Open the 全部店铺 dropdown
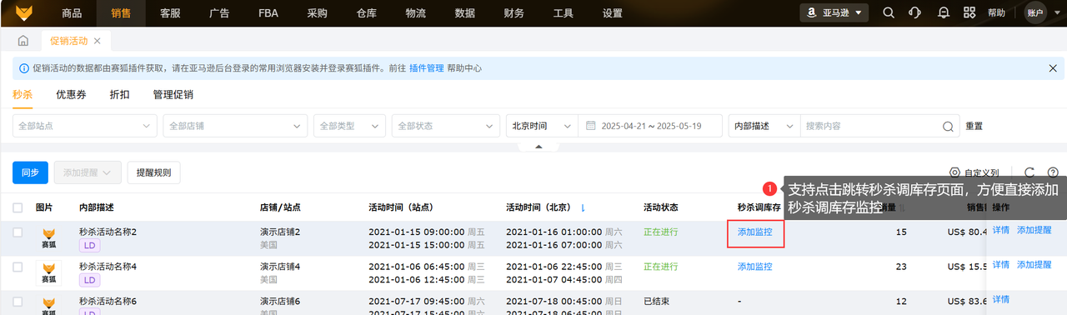Image resolution: width=1067 pixels, height=315 pixels. pos(235,126)
